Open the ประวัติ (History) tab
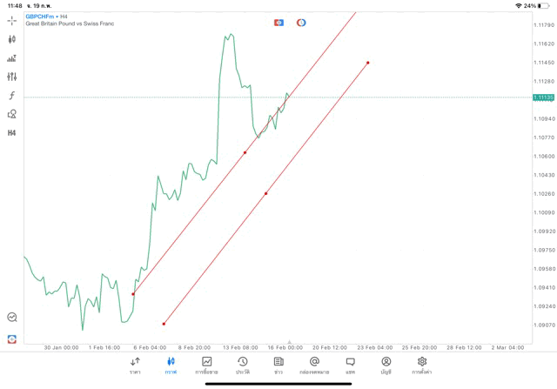 pyautogui.click(x=242, y=365)
